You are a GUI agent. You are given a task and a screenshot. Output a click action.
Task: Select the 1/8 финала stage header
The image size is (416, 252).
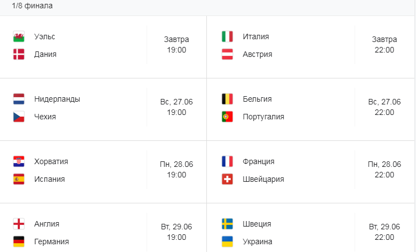coord(32,6)
